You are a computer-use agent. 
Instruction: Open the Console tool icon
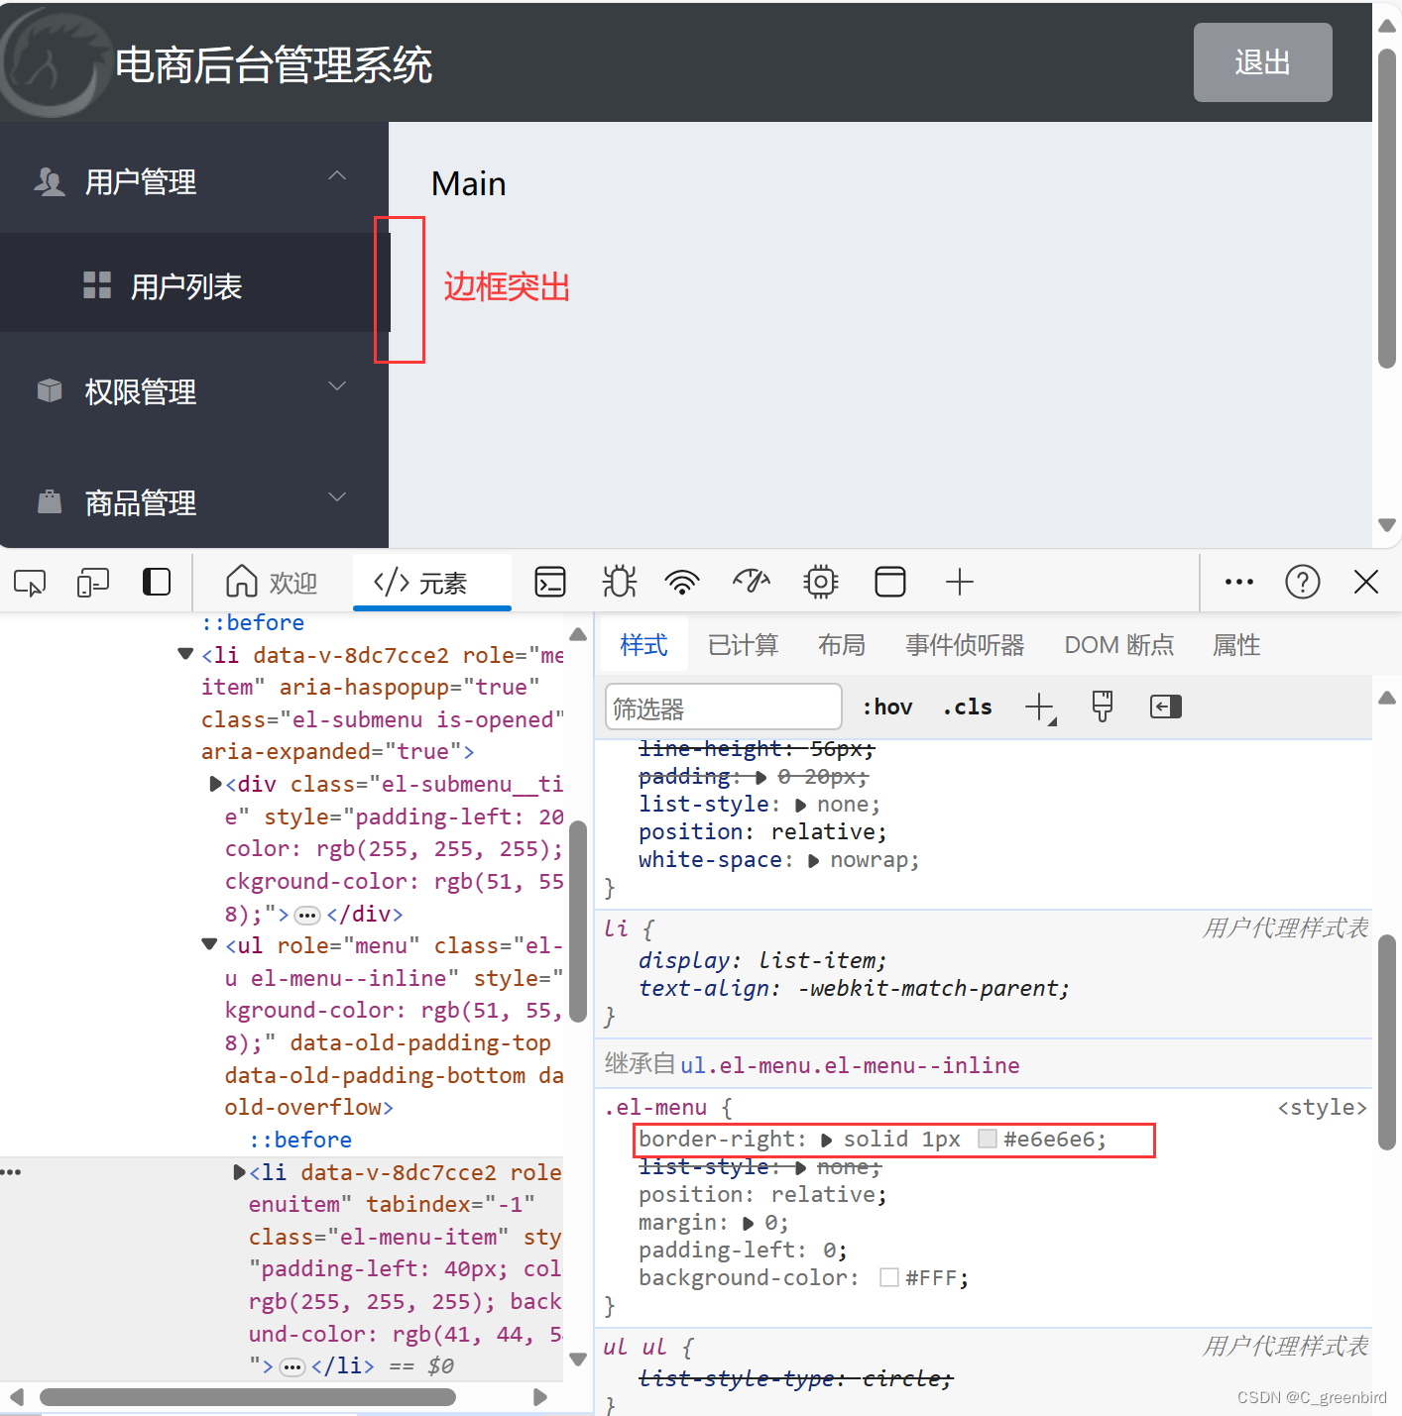click(x=550, y=582)
